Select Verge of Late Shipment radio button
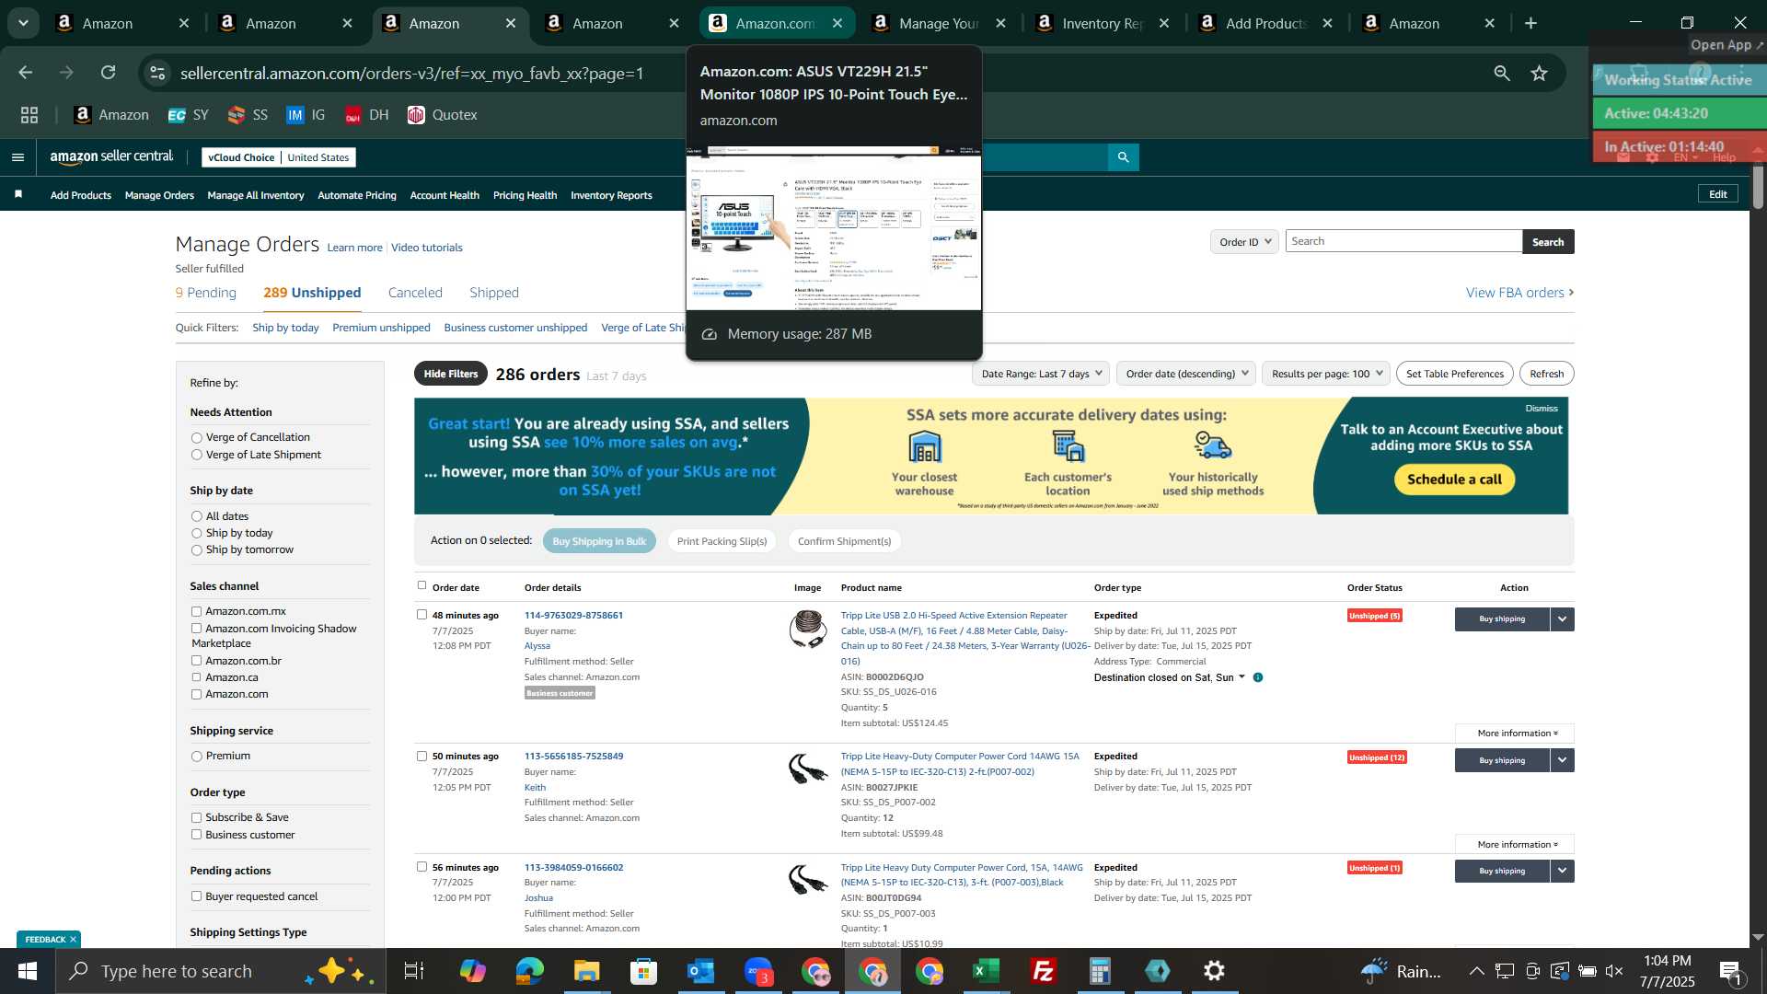This screenshot has width=1767, height=994. click(196, 455)
